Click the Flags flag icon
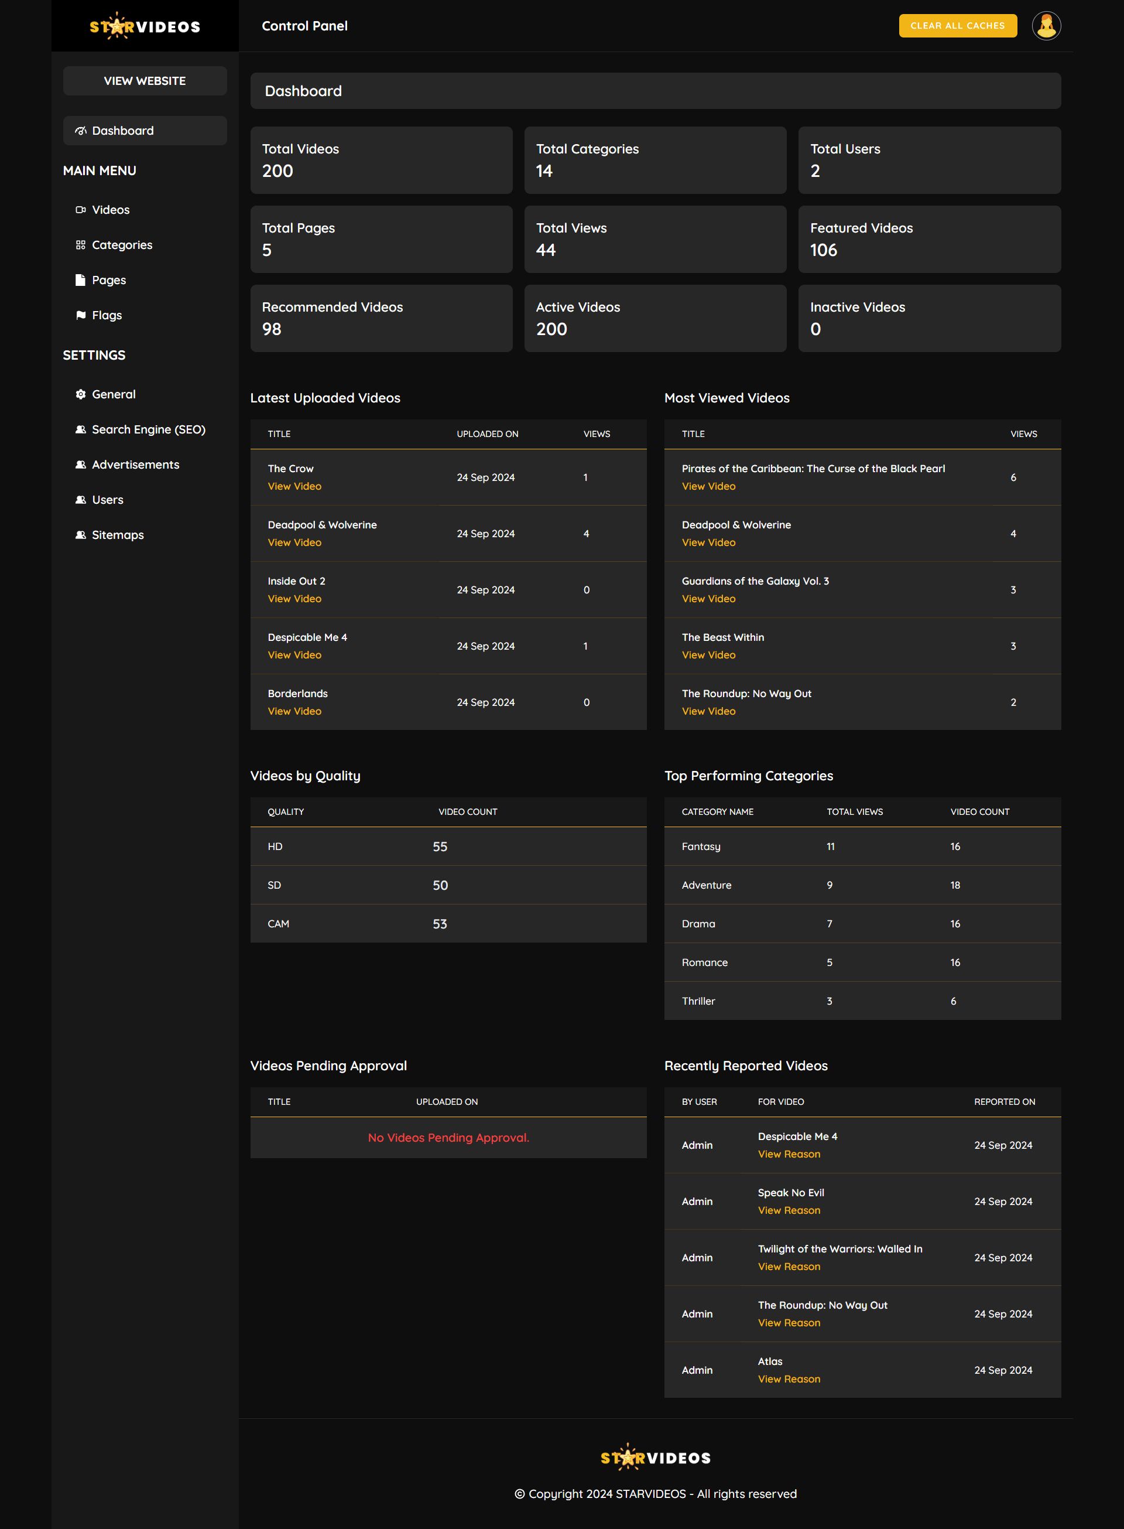1124x1529 pixels. pyautogui.click(x=80, y=315)
